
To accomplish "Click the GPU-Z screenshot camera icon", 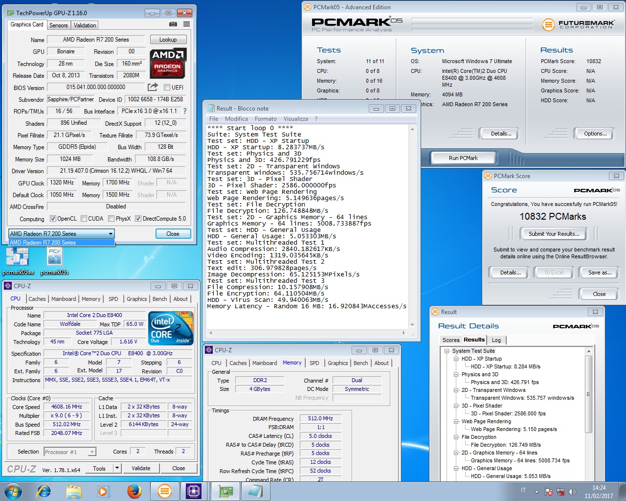I will point(173,24).
